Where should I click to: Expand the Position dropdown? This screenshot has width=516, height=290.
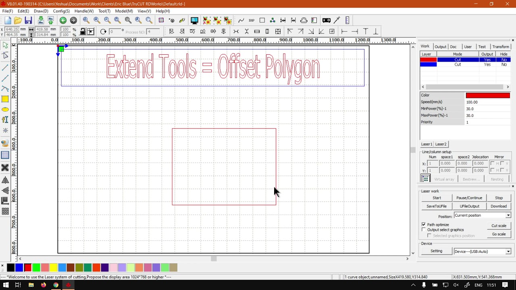click(508, 215)
